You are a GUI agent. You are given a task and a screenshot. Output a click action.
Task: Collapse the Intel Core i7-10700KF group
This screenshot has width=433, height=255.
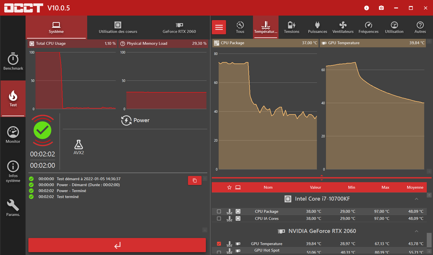point(417,199)
